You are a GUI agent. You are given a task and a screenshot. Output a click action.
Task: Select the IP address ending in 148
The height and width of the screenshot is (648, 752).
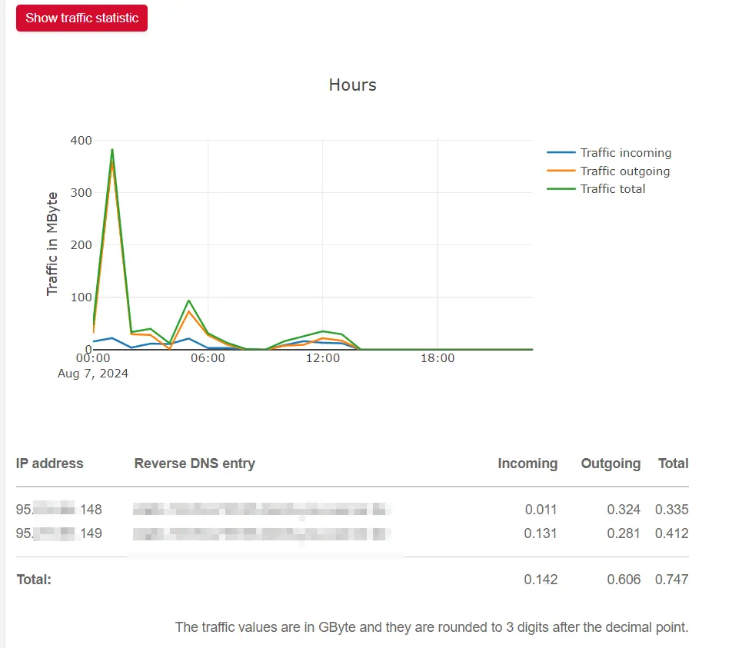(59, 510)
